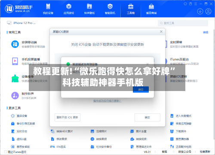Launch the 爱思播放器 tool
This screenshot has width=215, height=155.
pyautogui.click(x=179, y=139)
